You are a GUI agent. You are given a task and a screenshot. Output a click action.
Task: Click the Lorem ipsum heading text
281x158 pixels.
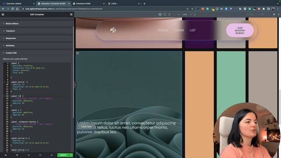point(126,128)
